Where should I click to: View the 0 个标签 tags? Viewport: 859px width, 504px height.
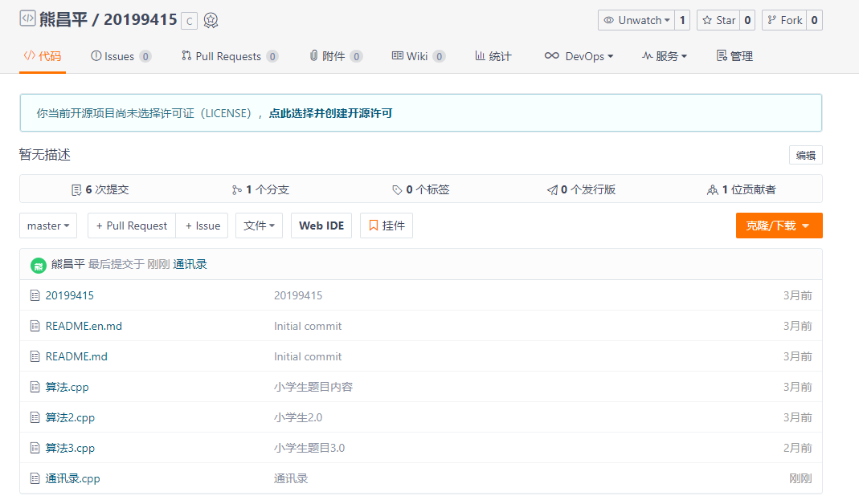coord(421,190)
